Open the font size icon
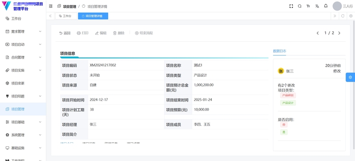Viewport: 355px width, 161px height. 308,6
